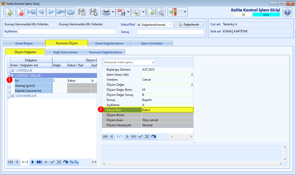Click the search wrench toolbar icon
This screenshot has height=175, width=296.
pos(161,12)
